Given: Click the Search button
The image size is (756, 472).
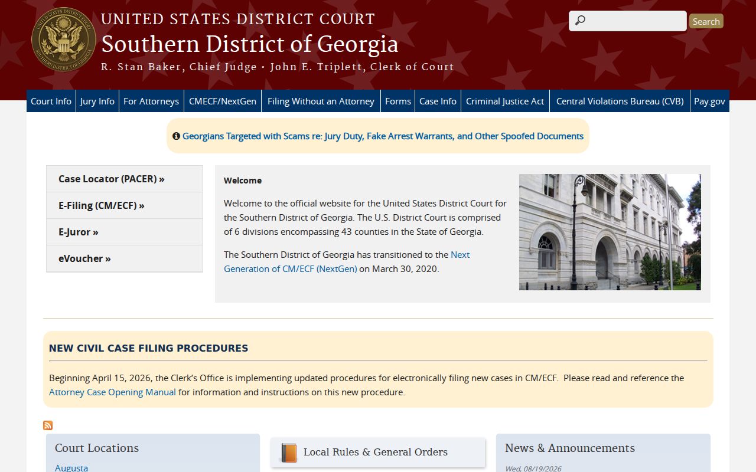Looking at the screenshot, I should click(706, 21).
